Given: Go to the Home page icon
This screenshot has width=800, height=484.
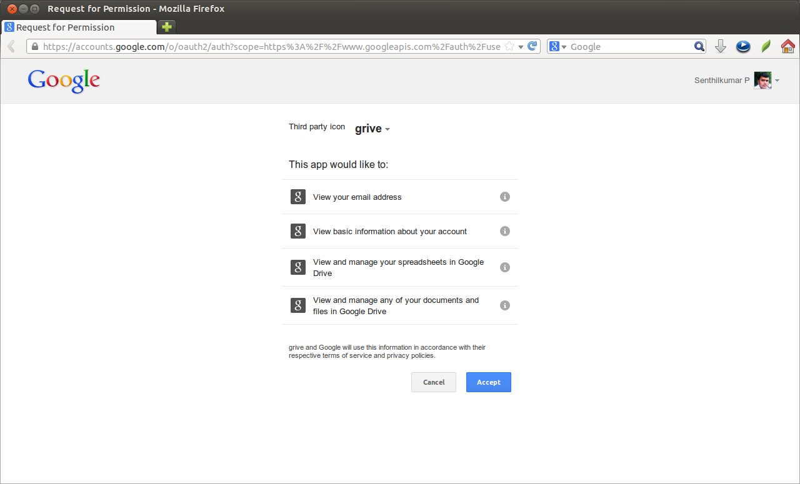Looking at the screenshot, I should point(787,46).
